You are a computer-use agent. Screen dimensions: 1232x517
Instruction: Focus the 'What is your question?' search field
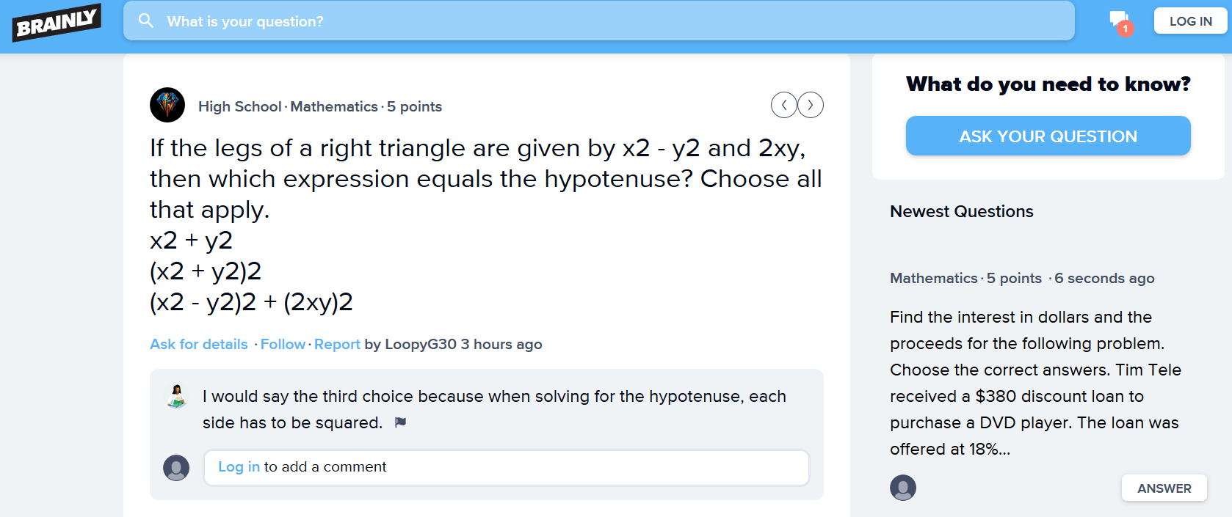click(598, 21)
